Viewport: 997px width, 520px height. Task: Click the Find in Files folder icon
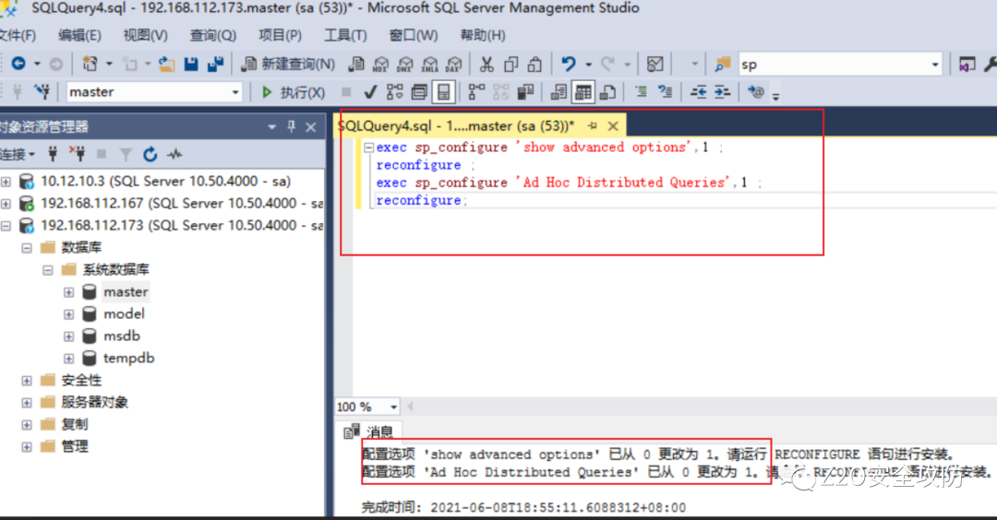click(x=722, y=64)
